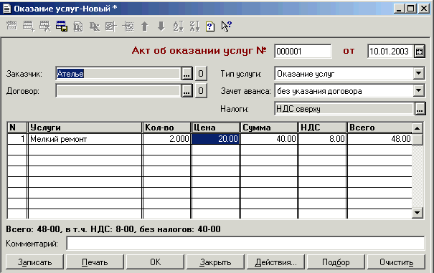Click the document icon in the title bar

point(6,9)
